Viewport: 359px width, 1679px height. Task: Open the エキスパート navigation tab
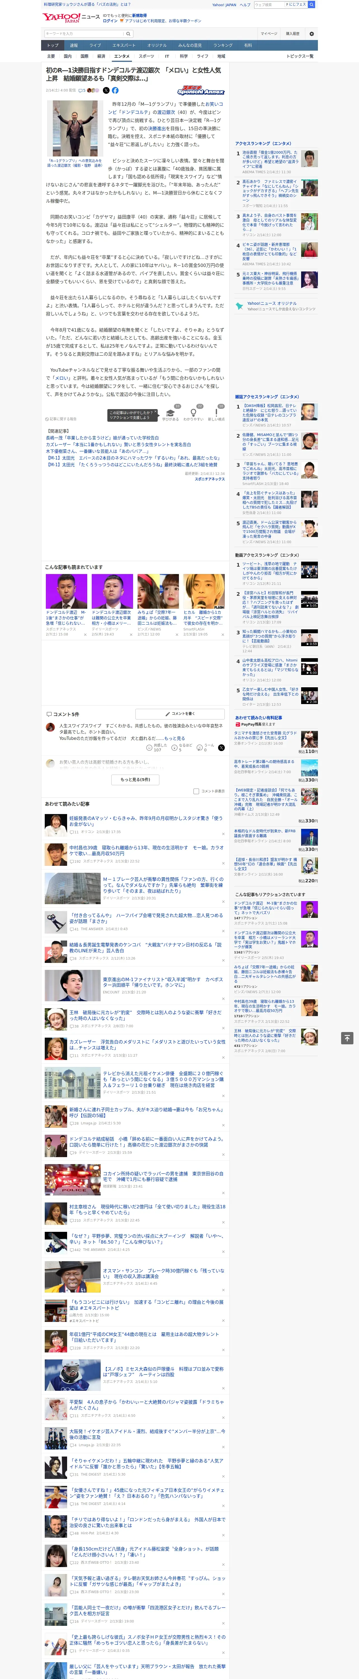tap(124, 46)
